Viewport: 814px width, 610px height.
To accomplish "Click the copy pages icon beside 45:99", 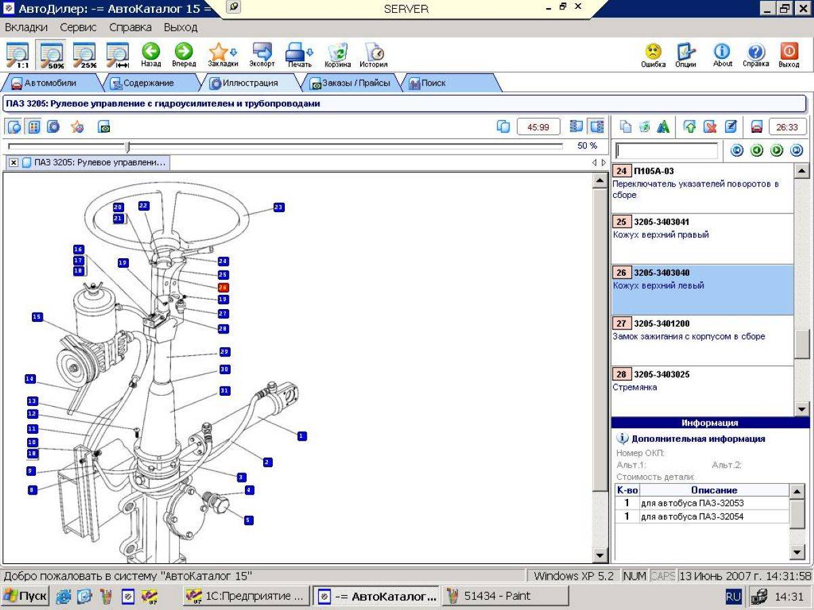I will coord(503,127).
